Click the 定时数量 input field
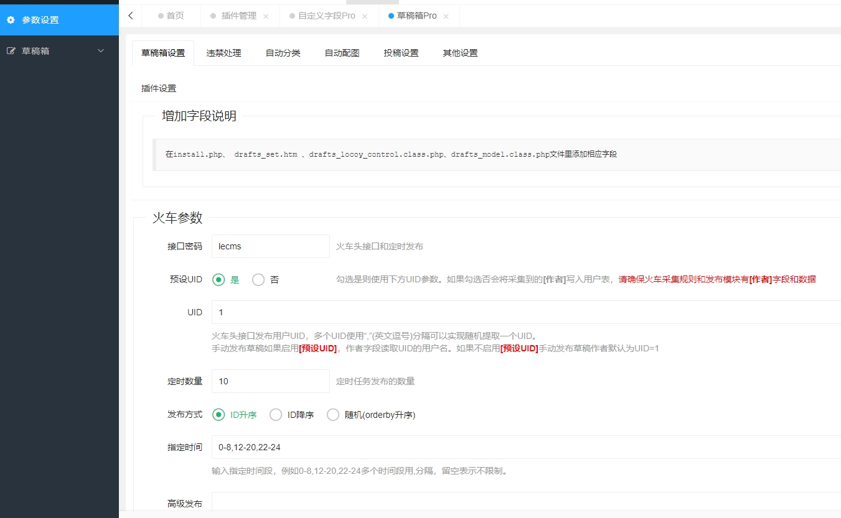 [x=271, y=381]
